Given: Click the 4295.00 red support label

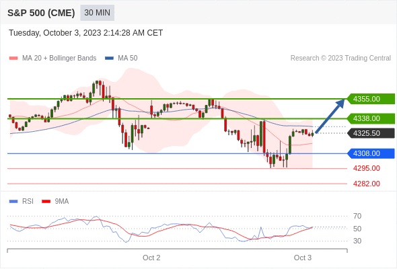Looking at the screenshot, I should pos(367,168).
